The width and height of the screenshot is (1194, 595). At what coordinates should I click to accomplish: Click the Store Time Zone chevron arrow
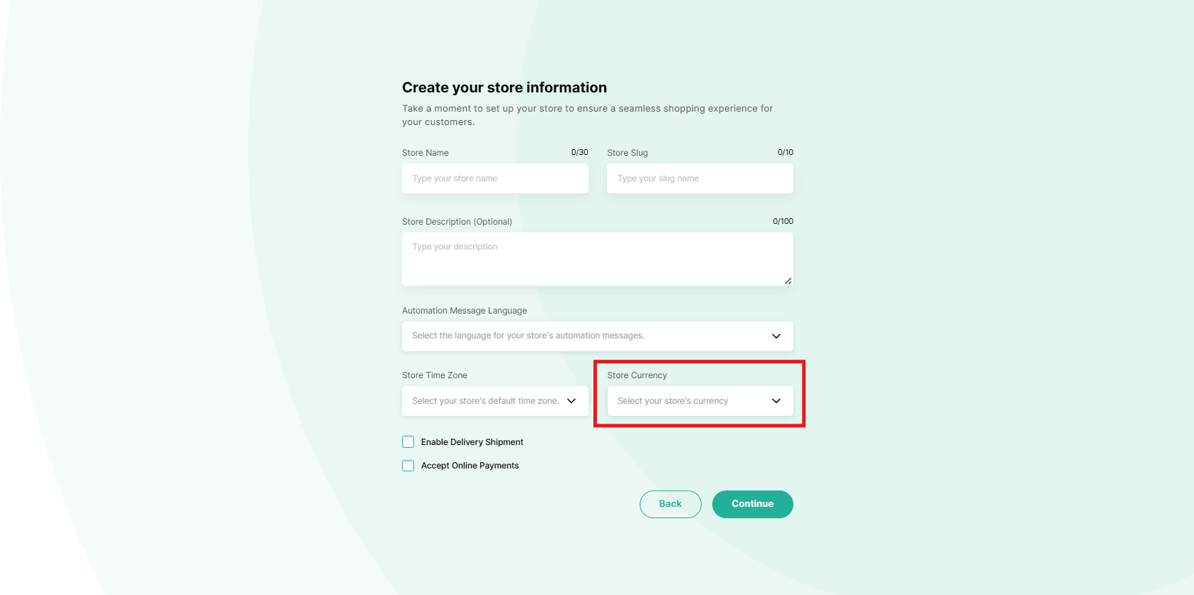pos(571,401)
